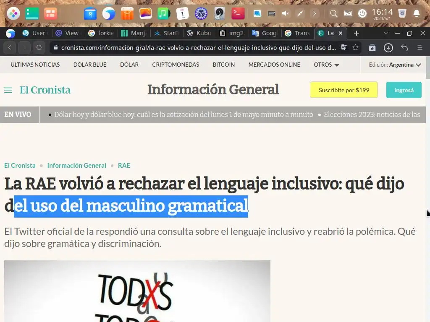Switch to the User tab
Screen dimensions: 430x322
point(34,33)
